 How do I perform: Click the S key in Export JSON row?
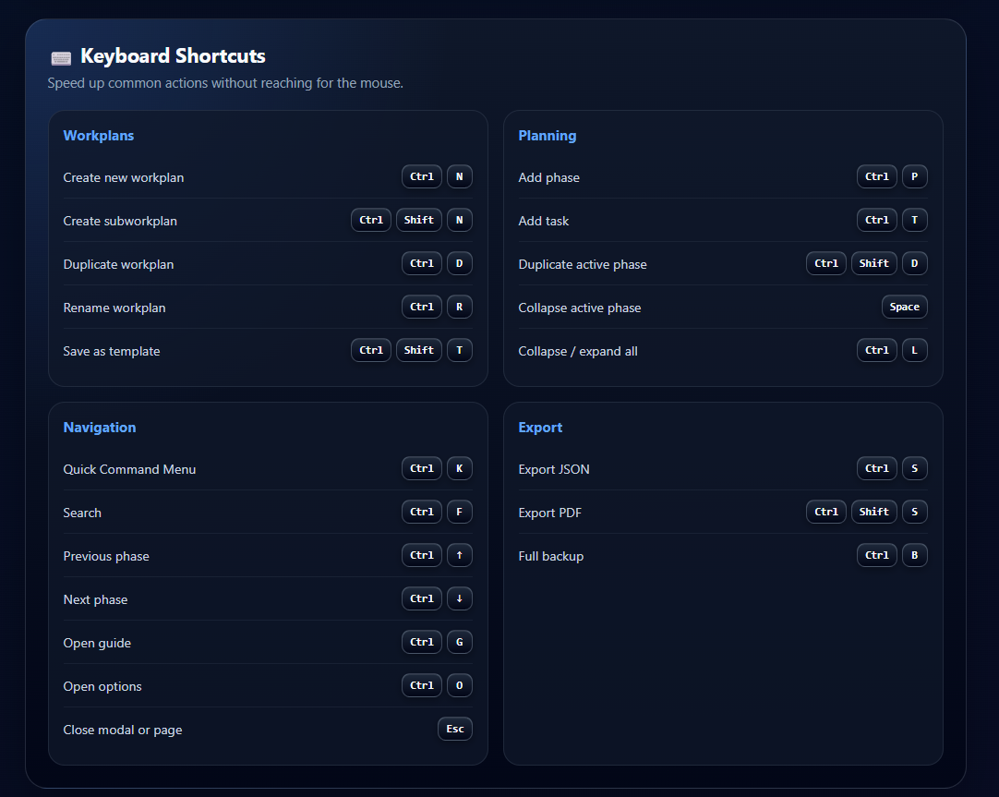[x=914, y=468]
